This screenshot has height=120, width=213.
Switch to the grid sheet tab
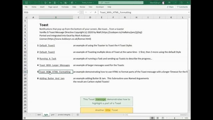tap(53, 115)
